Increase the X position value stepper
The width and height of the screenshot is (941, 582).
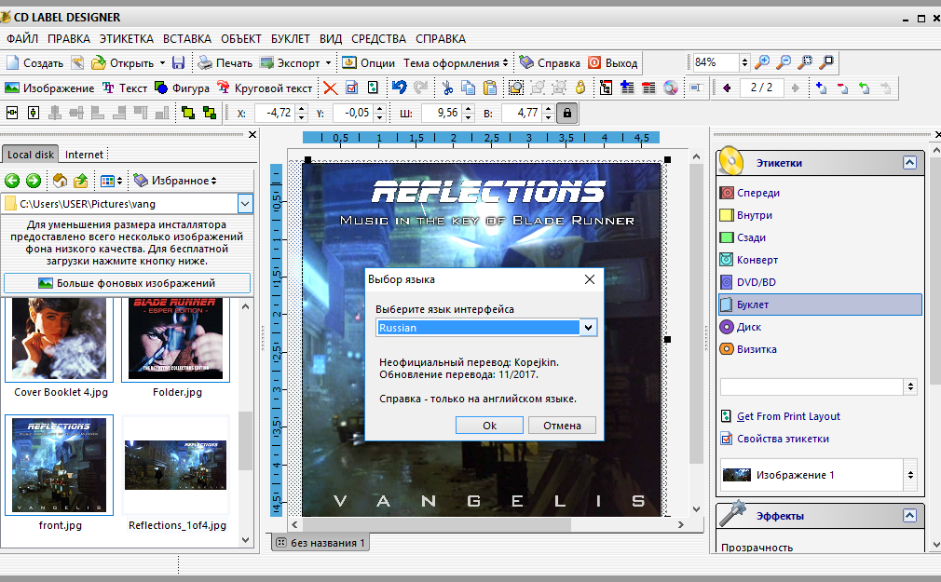click(301, 109)
